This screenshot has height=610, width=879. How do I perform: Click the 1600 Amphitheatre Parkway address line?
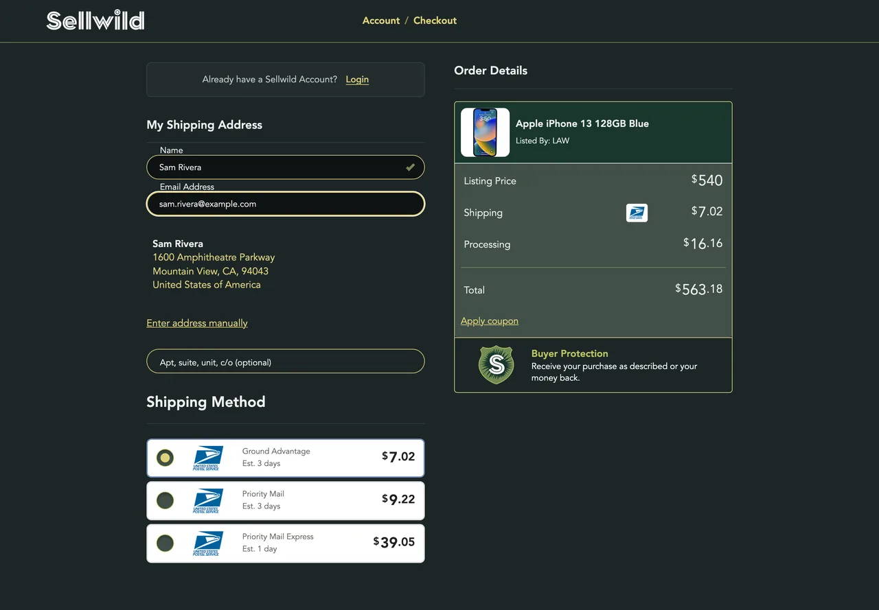click(x=214, y=257)
